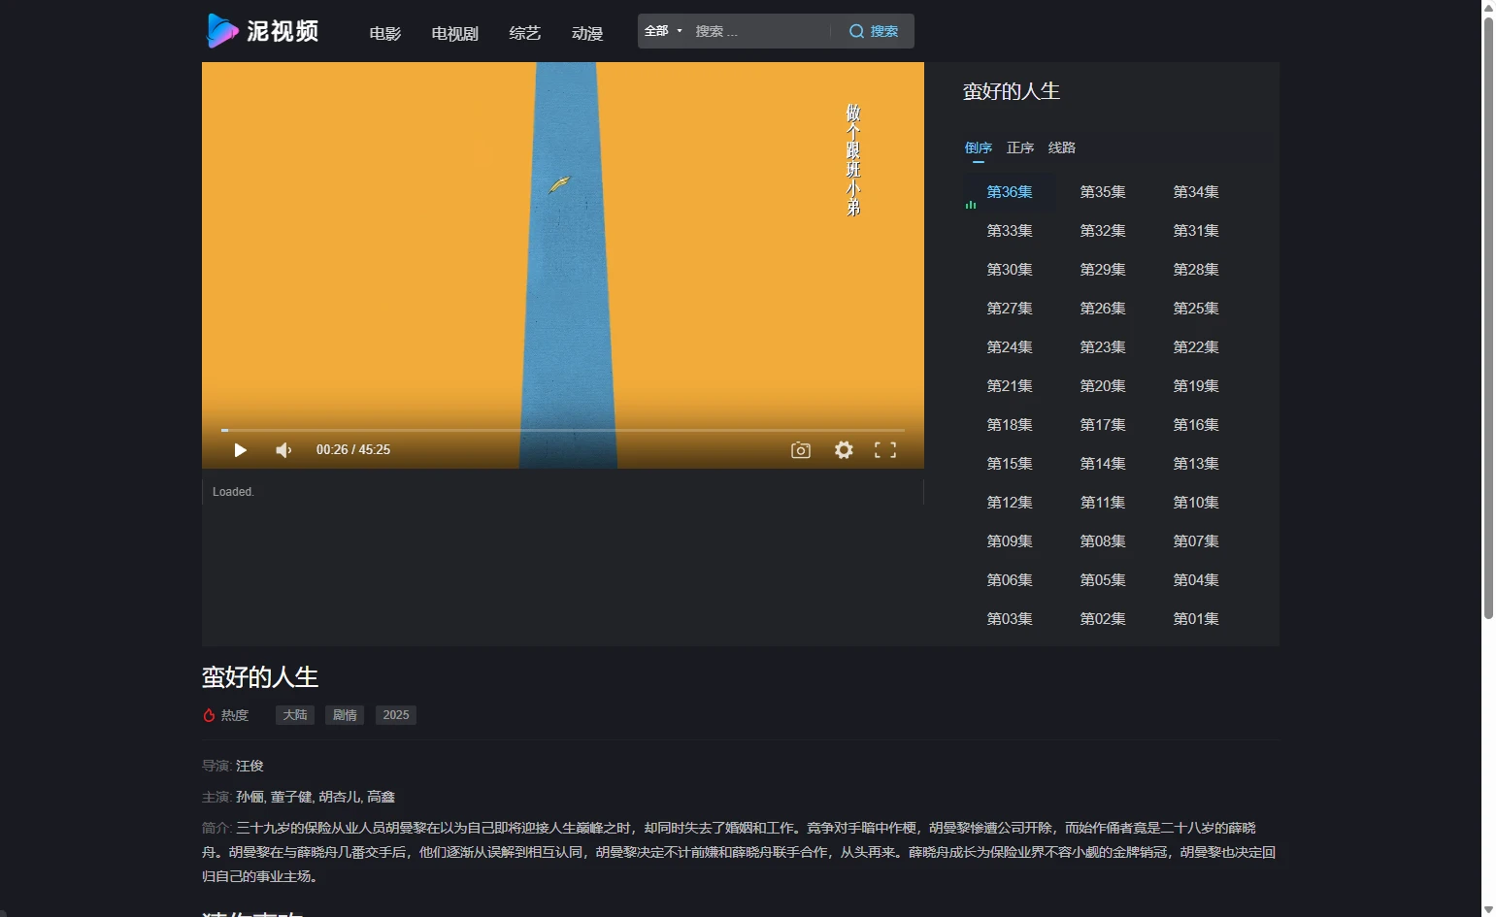
Task: Open the 动漫 navigation item
Action: pos(587,34)
